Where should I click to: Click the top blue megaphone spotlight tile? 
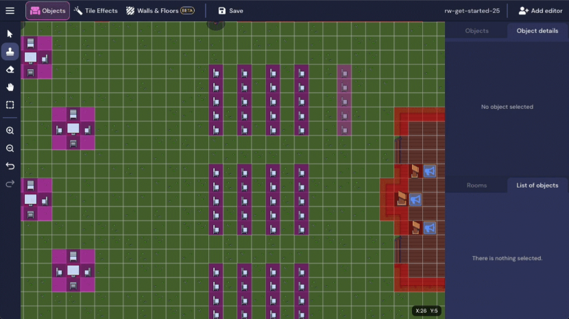[x=430, y=171]
